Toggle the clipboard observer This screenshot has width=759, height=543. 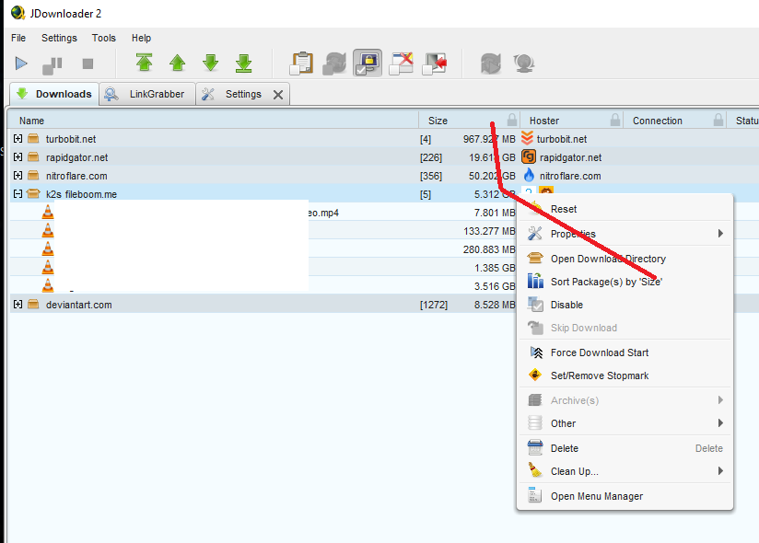click(x=301, y=64)
